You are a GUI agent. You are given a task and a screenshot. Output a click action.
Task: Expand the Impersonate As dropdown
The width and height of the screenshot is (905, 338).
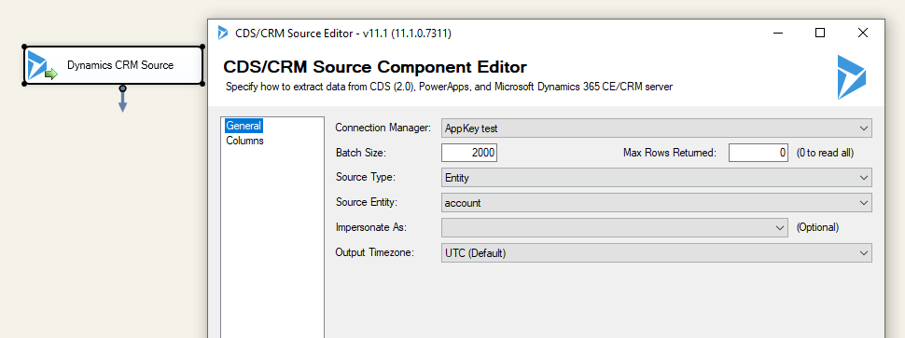click(614, 227)
